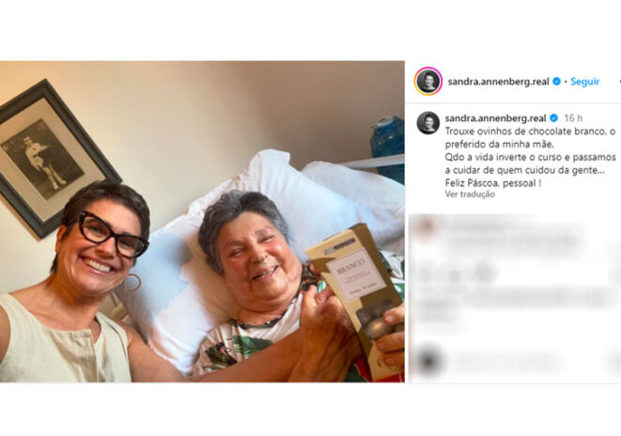The image size is (621, 436).
Task: Click the caption text starting Trouxe ovinhos
Action: (x=531, y=157)
